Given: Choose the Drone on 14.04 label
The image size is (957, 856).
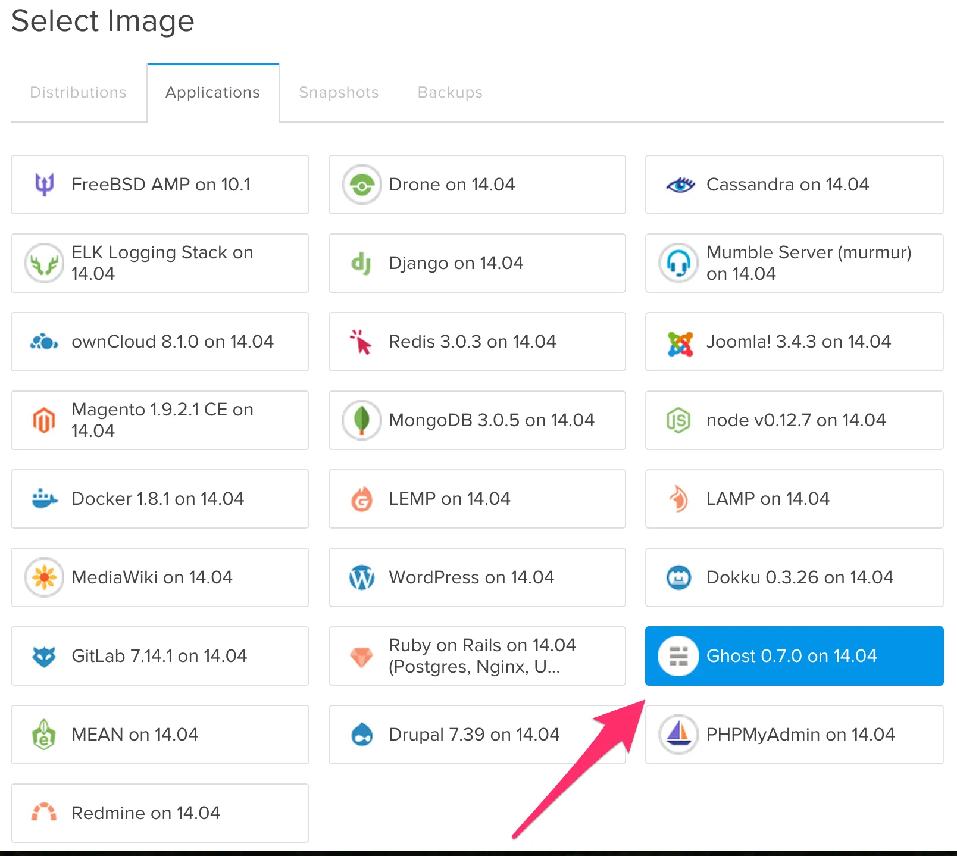Looking at the screenshot, I should (x=452, y=185).
